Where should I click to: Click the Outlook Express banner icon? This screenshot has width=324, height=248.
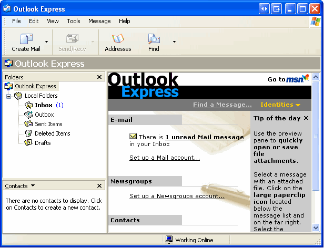[8, 64]
